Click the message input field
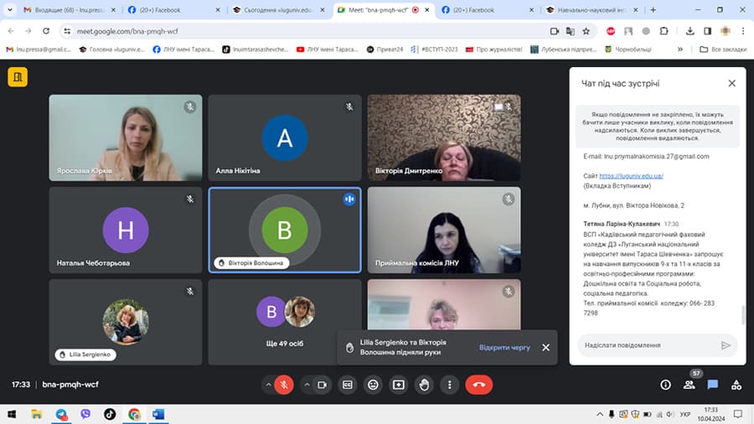Screen dimensions: 754x424 pyautogui.click(x=649, y=345)
